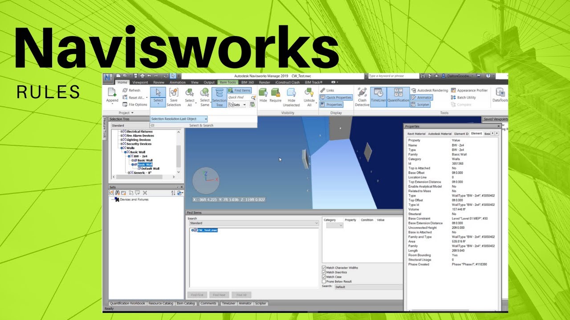Activate the Select arrow tool

[158, 92]
